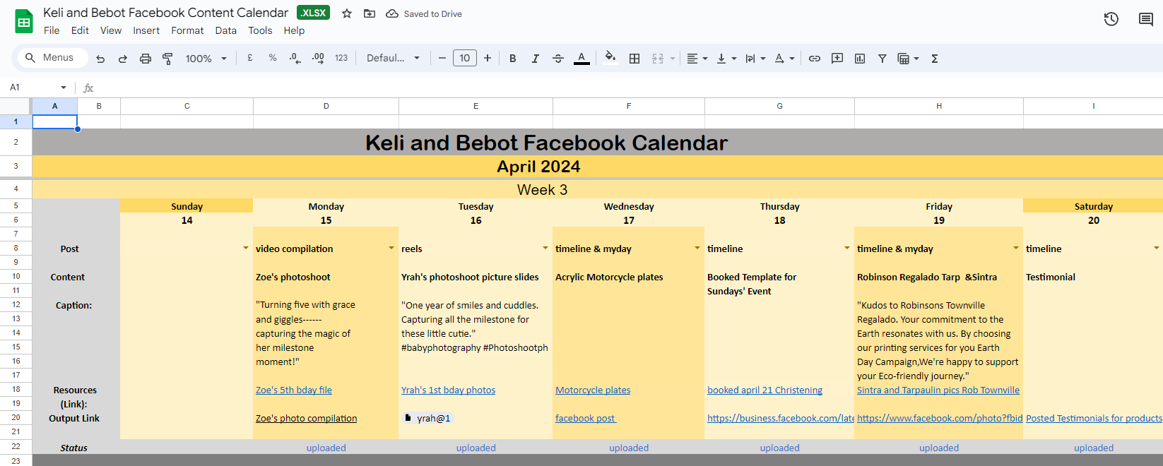The height and width of the screenshot is (466, 1163).
Task: Click the move to folder icon
Action: click(x=370, y=13)
